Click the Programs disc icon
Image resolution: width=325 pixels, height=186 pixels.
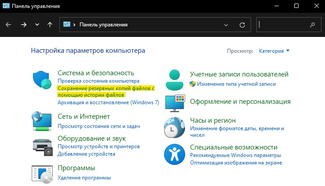point(42,174)
